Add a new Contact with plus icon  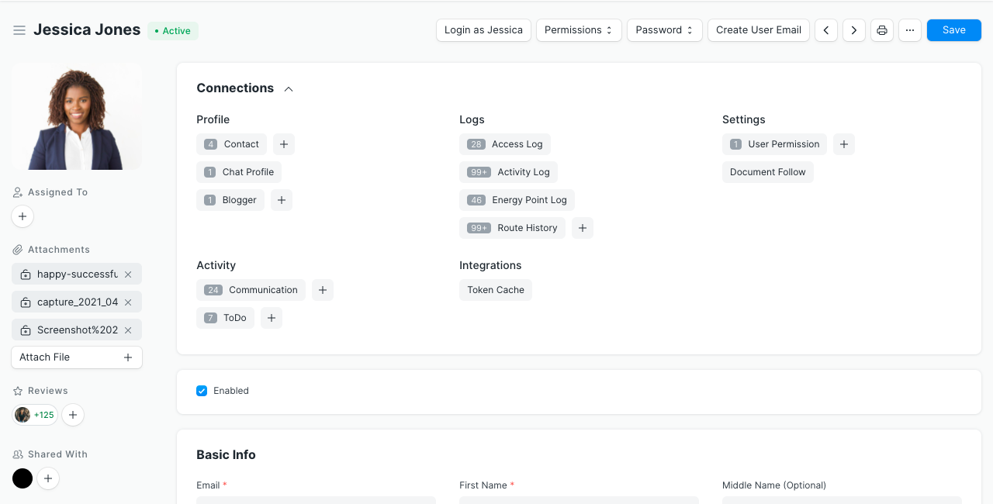tap(284, 144)
